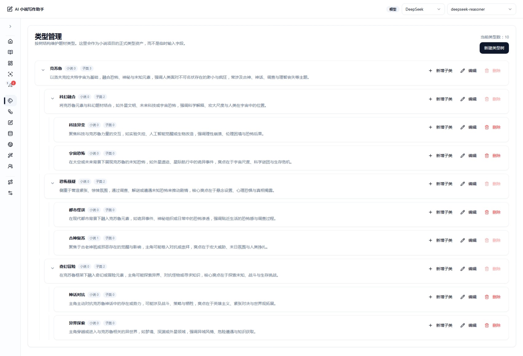Collapse the 奇幻冒险 category node
Viewport: 523px width, 356px height.
click(53, 268)
